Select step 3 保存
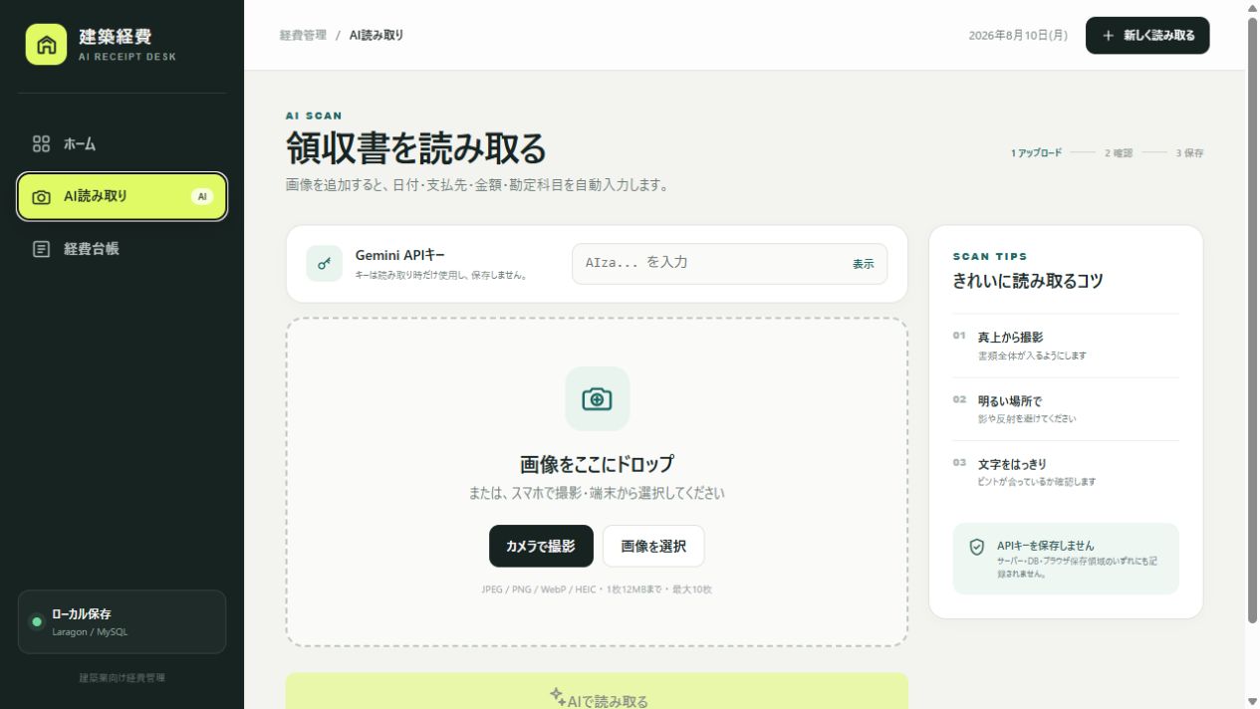Screen dimensions: 1260x709 [x=1189, y=153]
